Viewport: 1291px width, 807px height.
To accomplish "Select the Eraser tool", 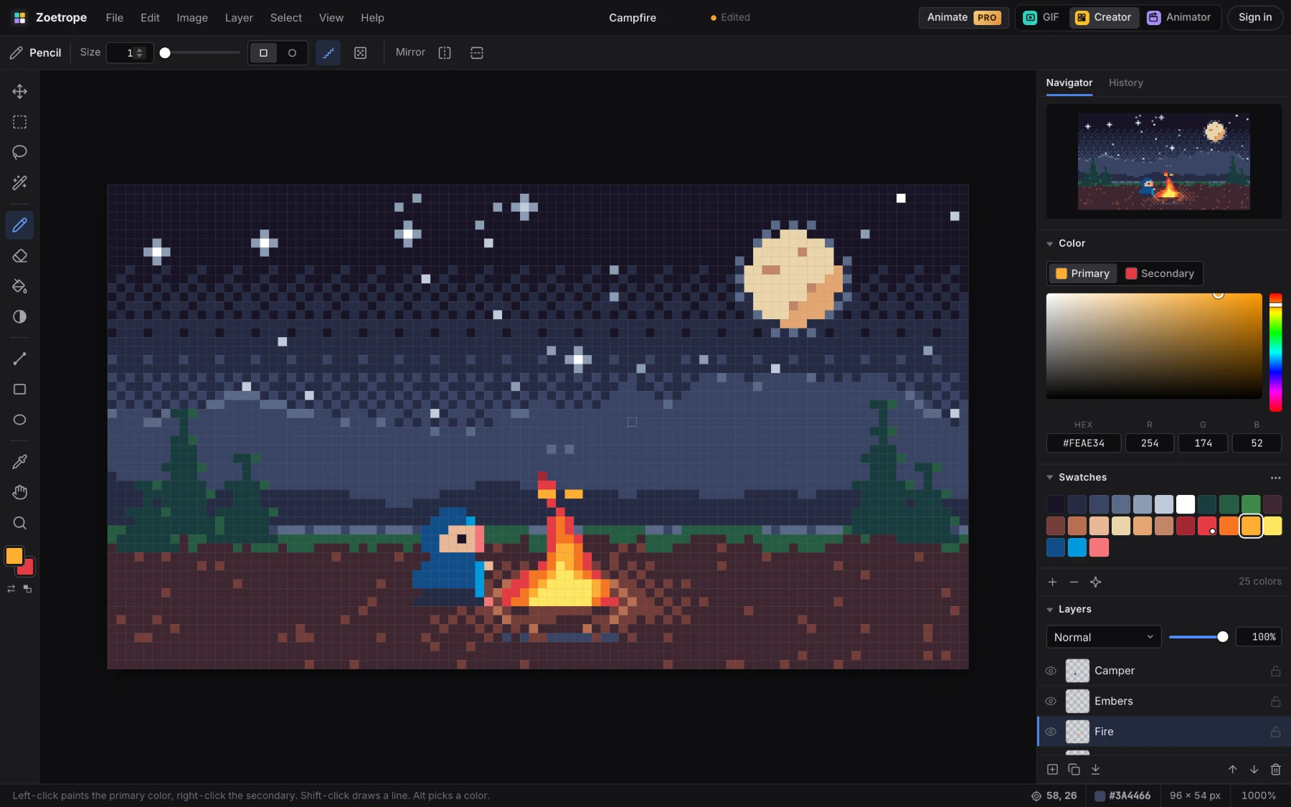I will [x=19, y=256].
